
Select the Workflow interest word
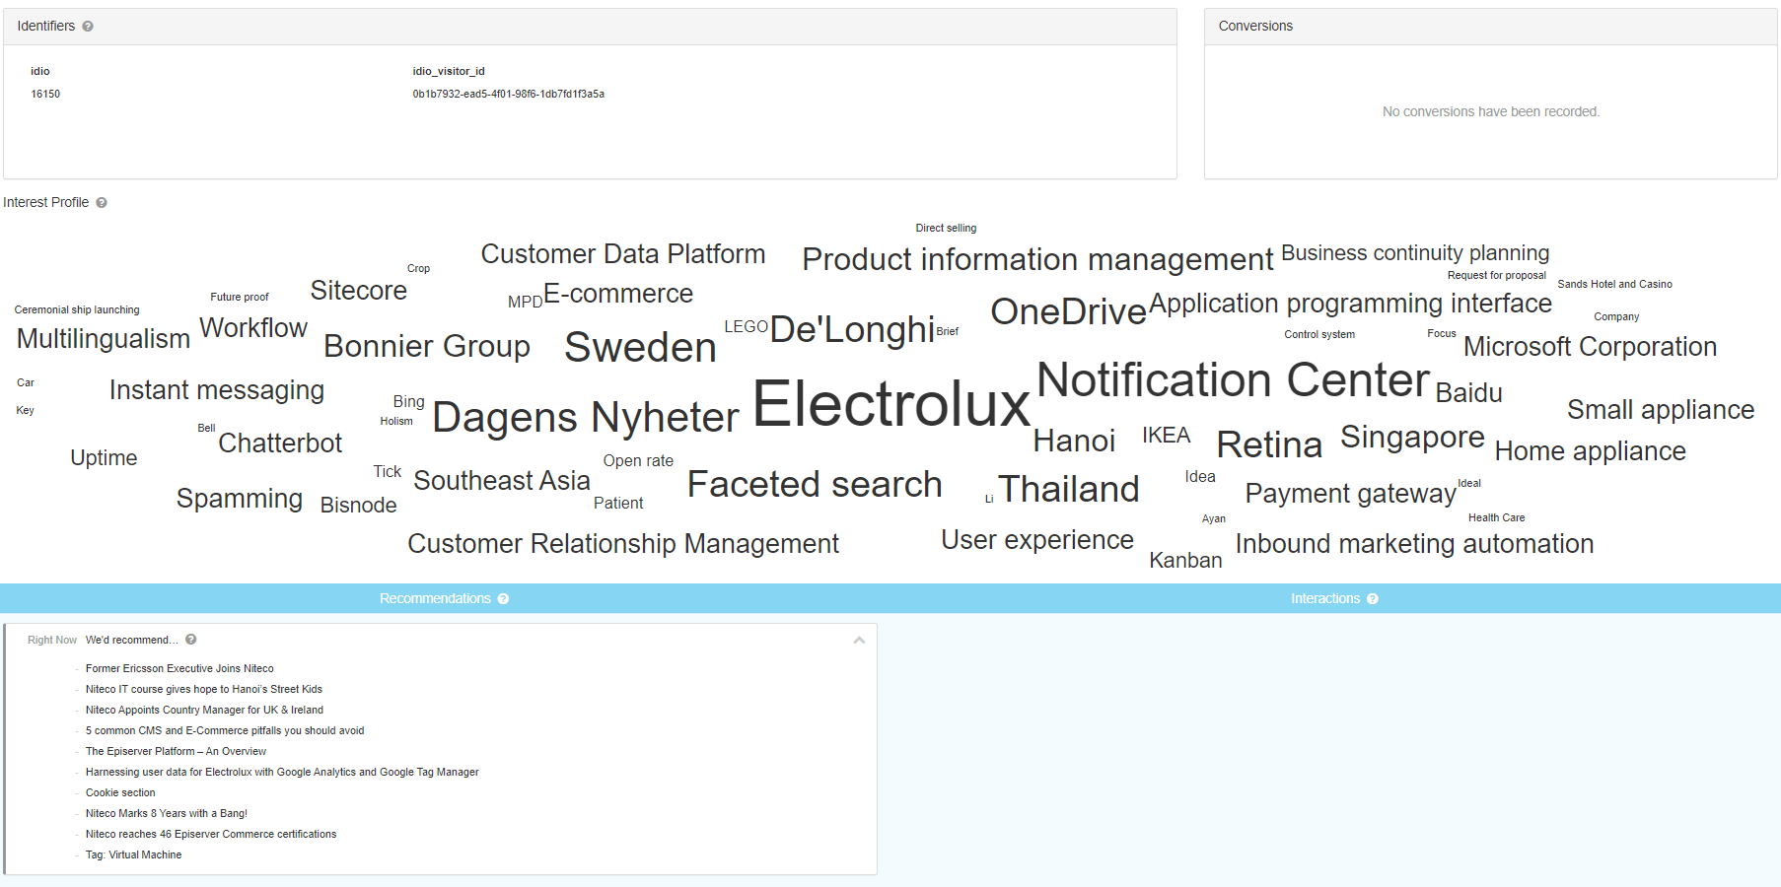[x=253, y=328]
